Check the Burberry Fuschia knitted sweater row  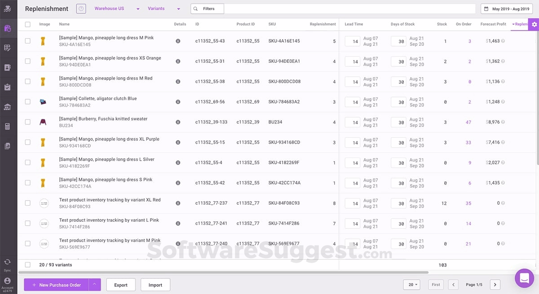(x=27, y=122)
